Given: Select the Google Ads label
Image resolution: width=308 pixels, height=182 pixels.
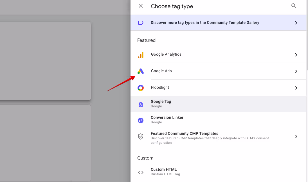Looking at the screenshot, I should [161, 71].
